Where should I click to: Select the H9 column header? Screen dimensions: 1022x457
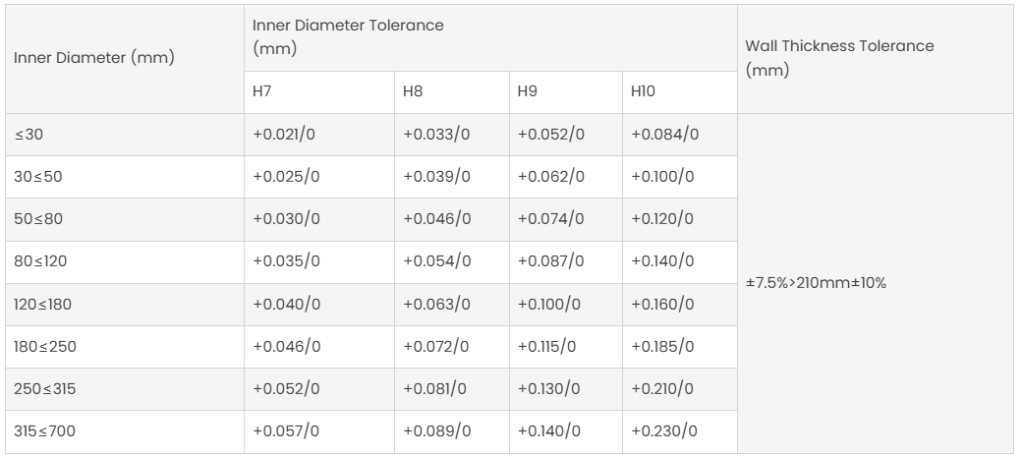click(526, 91)
